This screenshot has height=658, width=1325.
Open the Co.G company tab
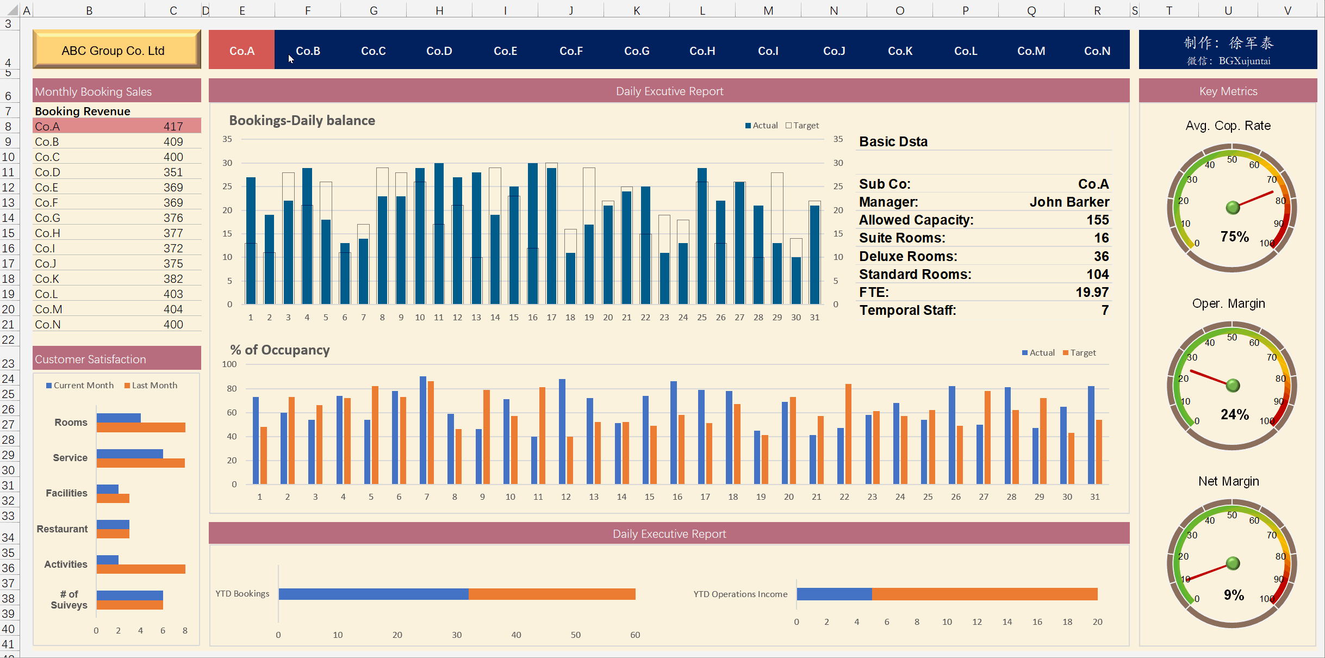[637, 51]
